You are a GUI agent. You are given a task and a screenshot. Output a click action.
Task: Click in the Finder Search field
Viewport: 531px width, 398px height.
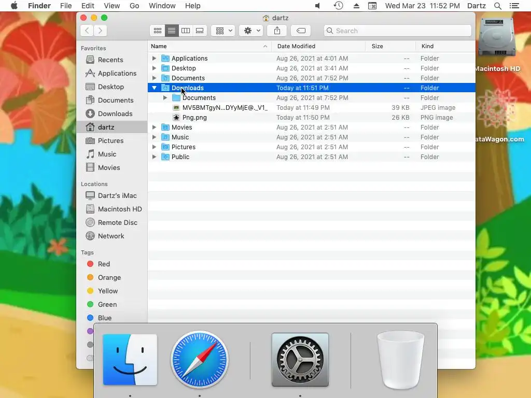[398, 31]
